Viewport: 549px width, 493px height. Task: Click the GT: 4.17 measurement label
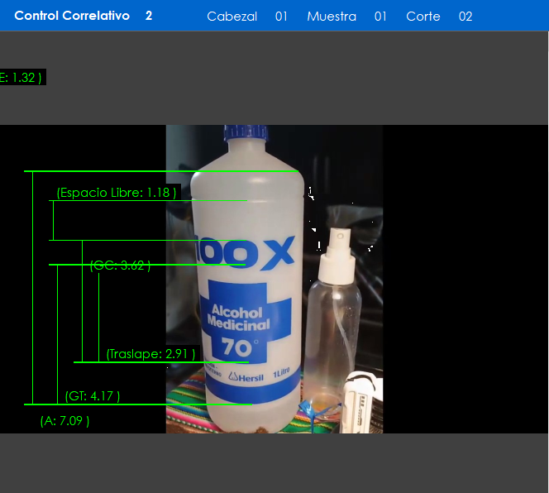pos(93,396)
